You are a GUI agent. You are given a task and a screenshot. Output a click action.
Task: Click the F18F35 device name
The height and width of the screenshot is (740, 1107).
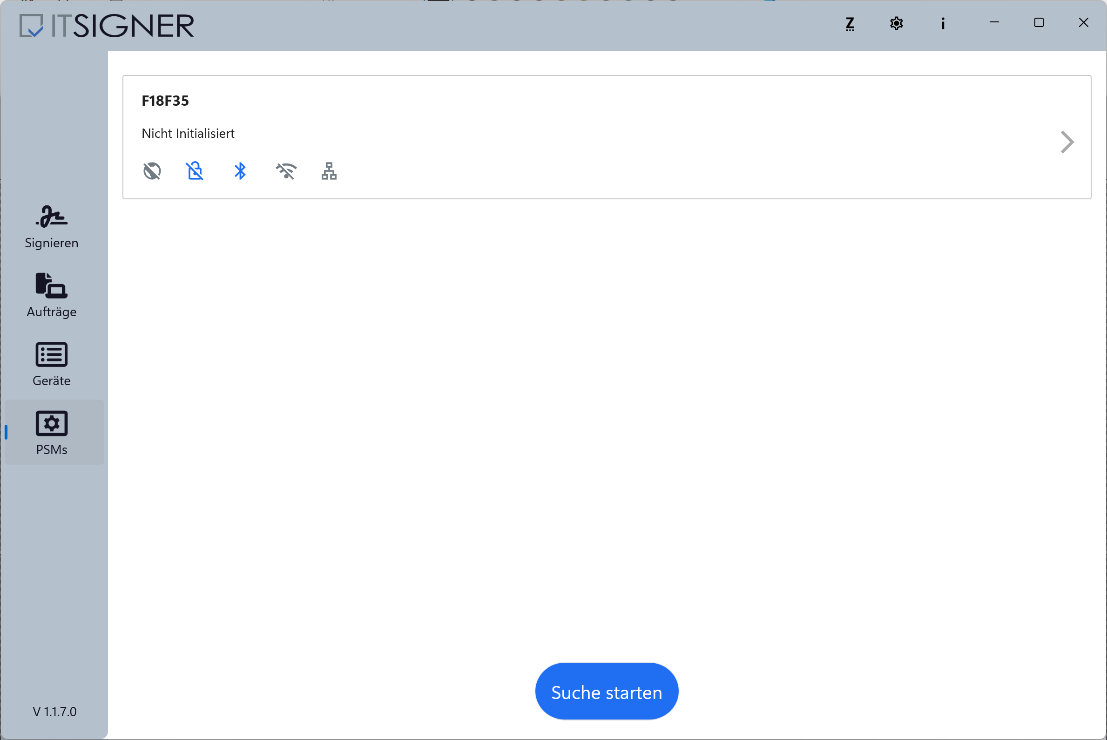(165, 101)
